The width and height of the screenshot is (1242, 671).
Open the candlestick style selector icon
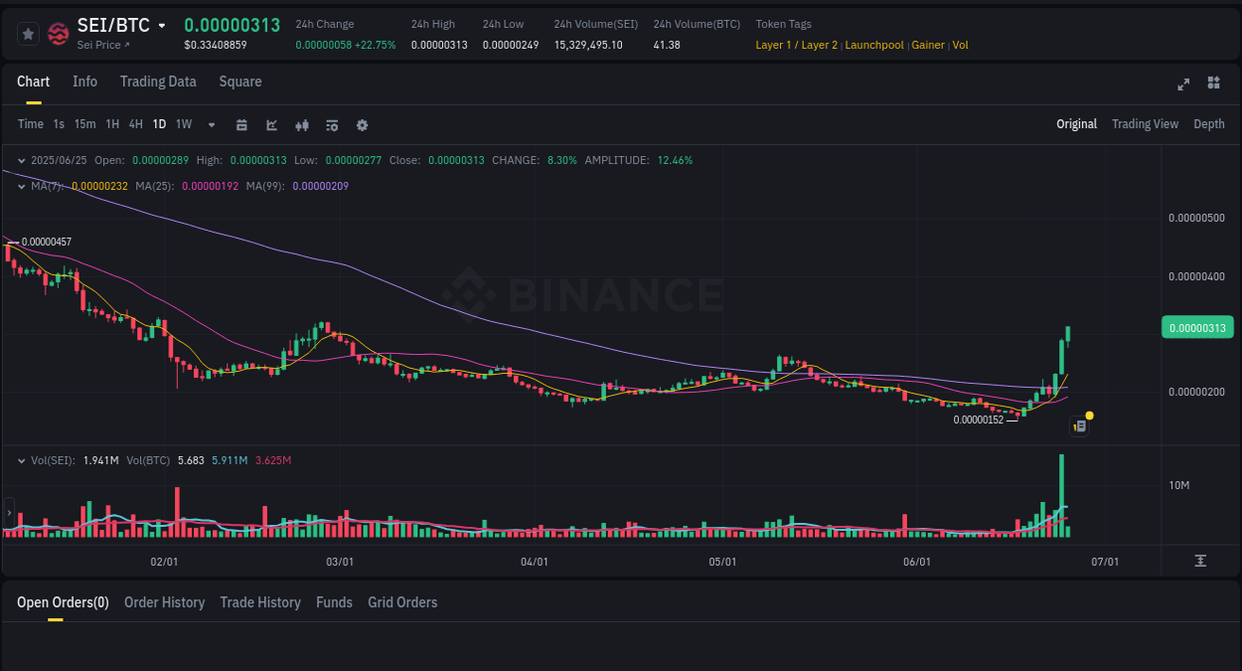point(302,124)
